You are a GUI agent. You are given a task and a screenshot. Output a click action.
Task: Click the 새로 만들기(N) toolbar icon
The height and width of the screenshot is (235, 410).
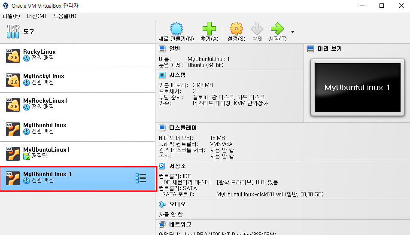176,28
